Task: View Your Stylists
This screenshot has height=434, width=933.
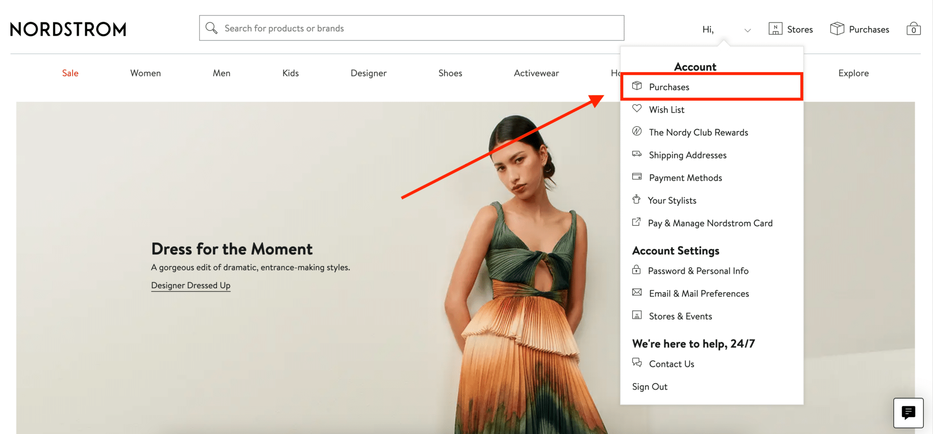Action: tap(672, 201)
